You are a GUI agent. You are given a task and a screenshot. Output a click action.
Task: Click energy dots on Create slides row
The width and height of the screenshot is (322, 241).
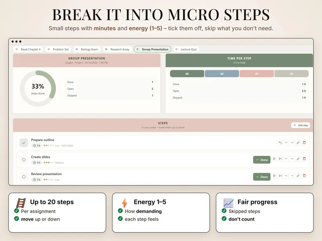[x=49, y=163]
